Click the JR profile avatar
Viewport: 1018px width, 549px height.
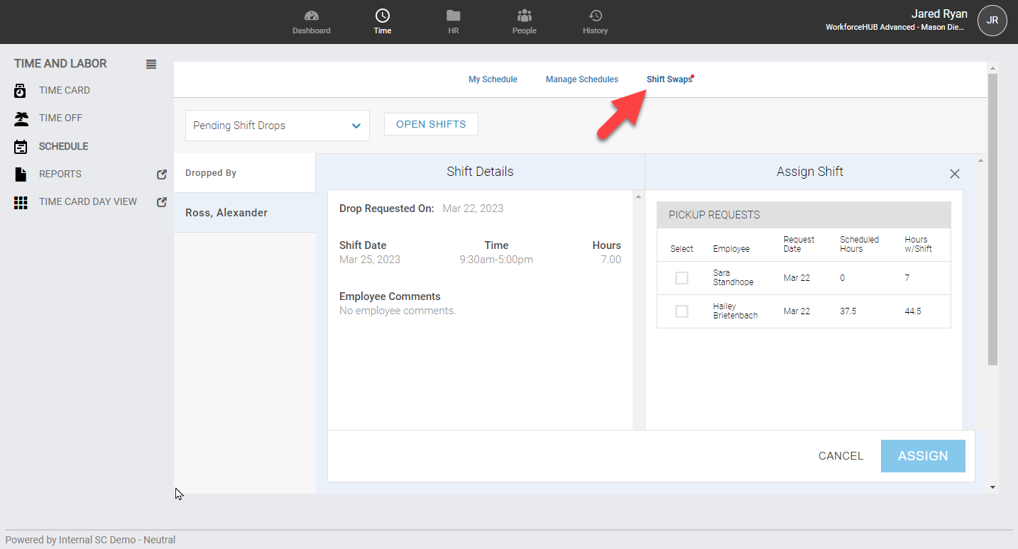[x=992, y=21]
